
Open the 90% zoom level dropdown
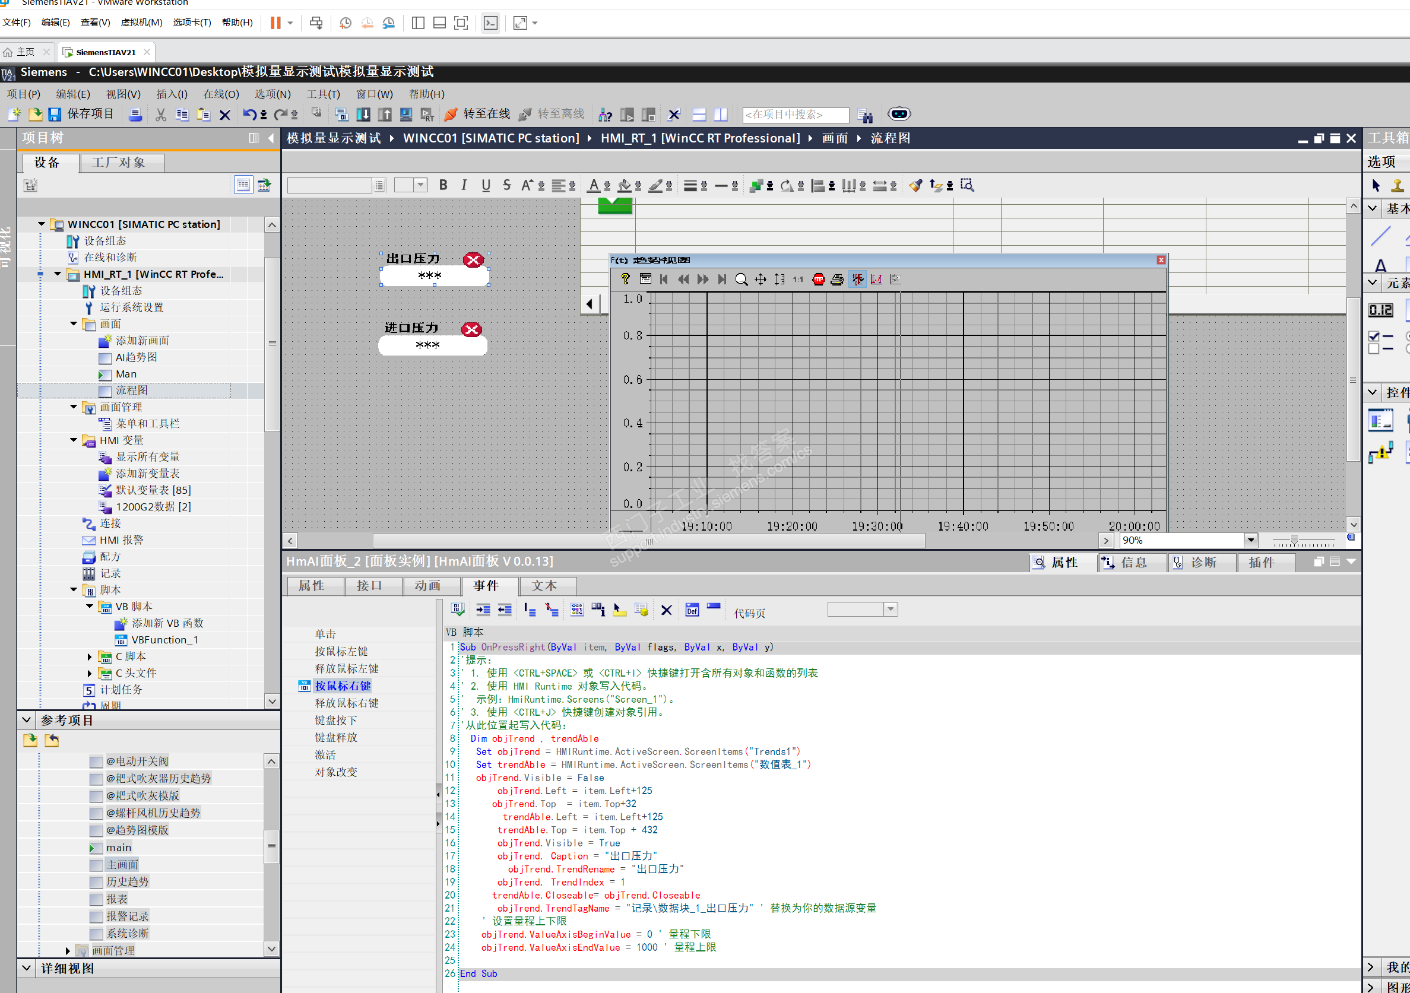[1250, 540]
